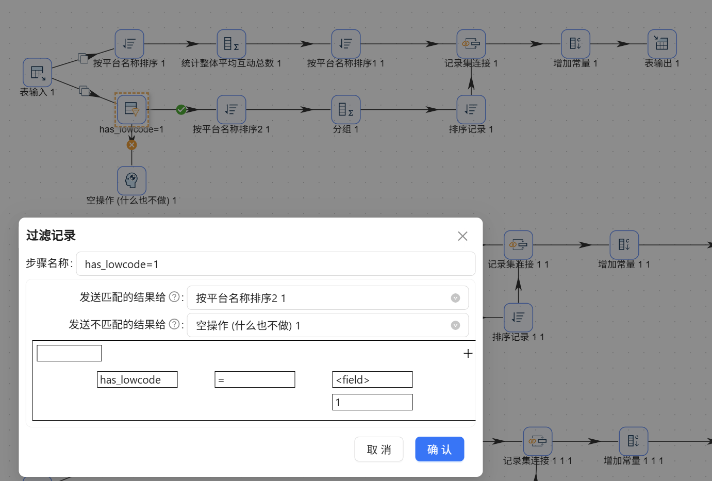Screen dimensions: 712x481
Task: Click the green check hop marker
Action: (x=181, y=109)
